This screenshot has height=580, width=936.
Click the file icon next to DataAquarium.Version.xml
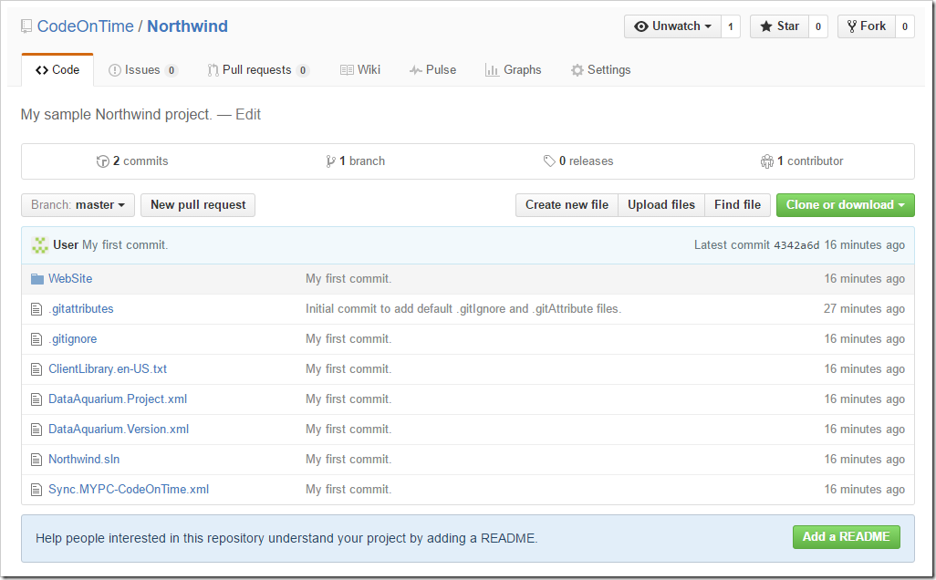point(36,429)
